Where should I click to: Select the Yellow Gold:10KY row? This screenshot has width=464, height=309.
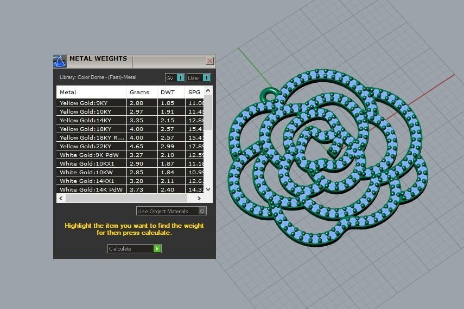tap(130, 111)
